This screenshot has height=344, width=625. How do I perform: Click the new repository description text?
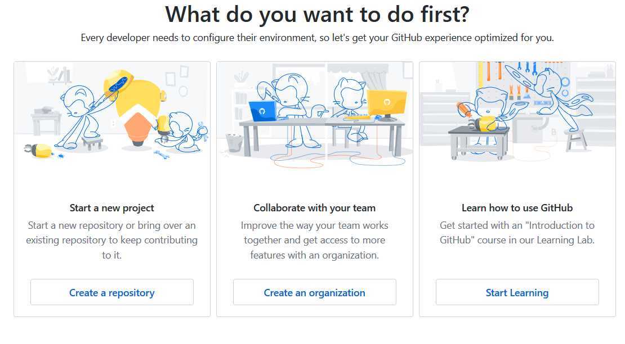(112, 240)
